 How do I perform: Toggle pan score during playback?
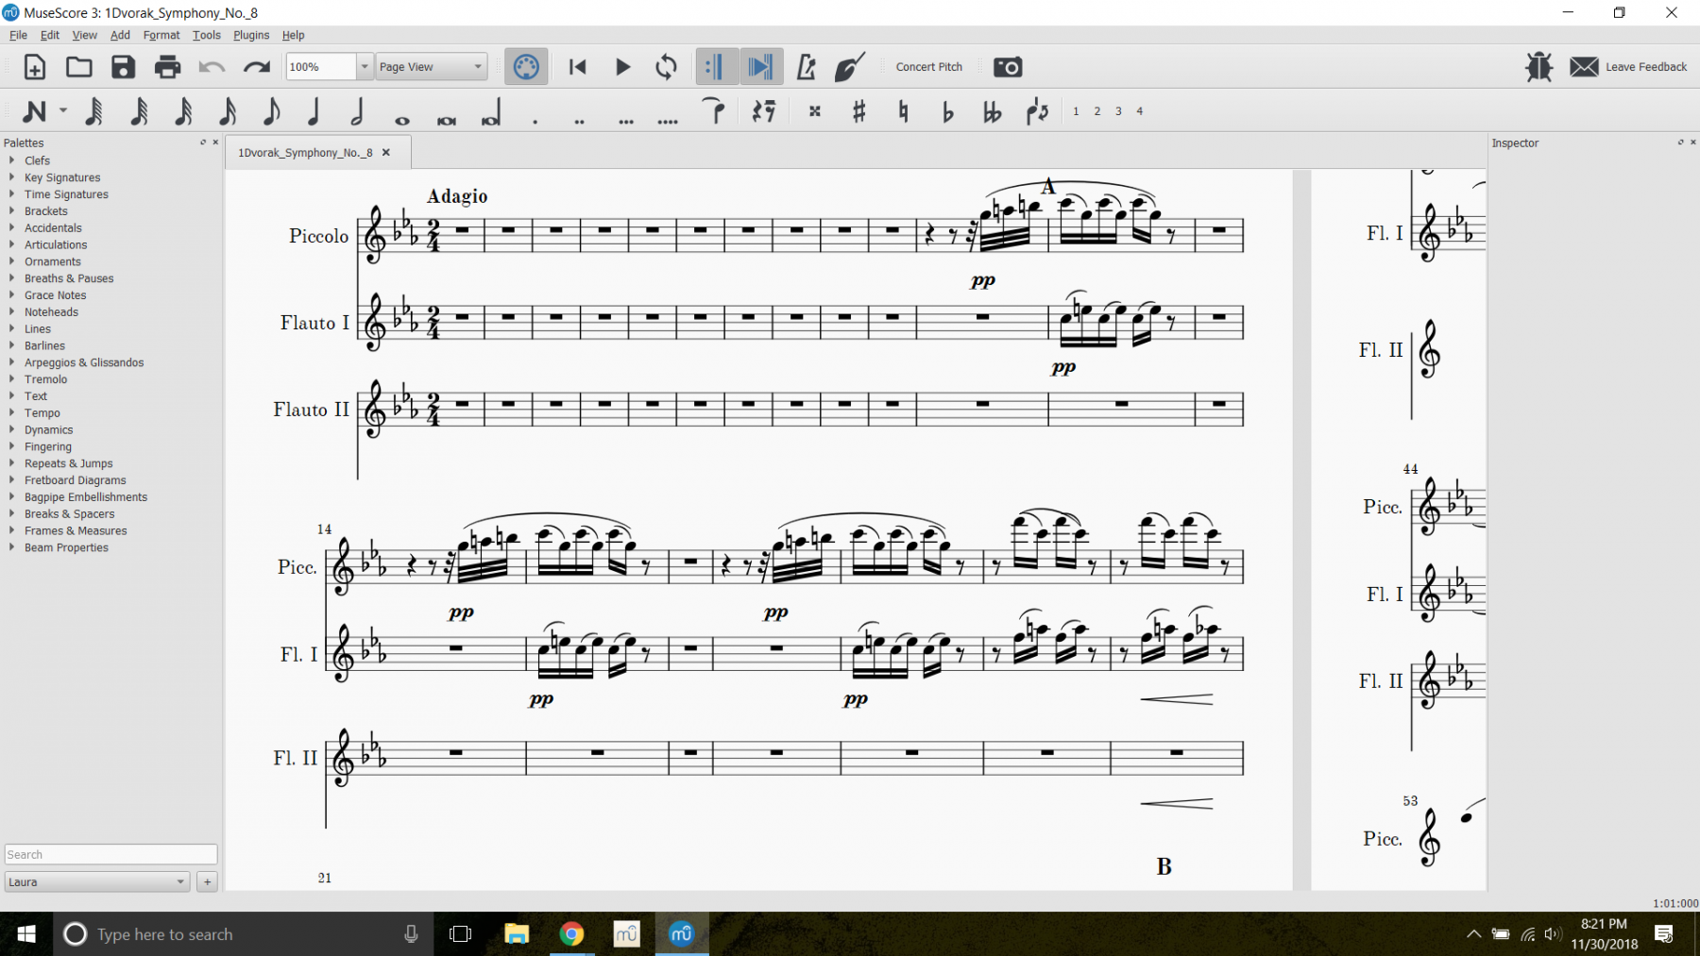click(761, 67)
